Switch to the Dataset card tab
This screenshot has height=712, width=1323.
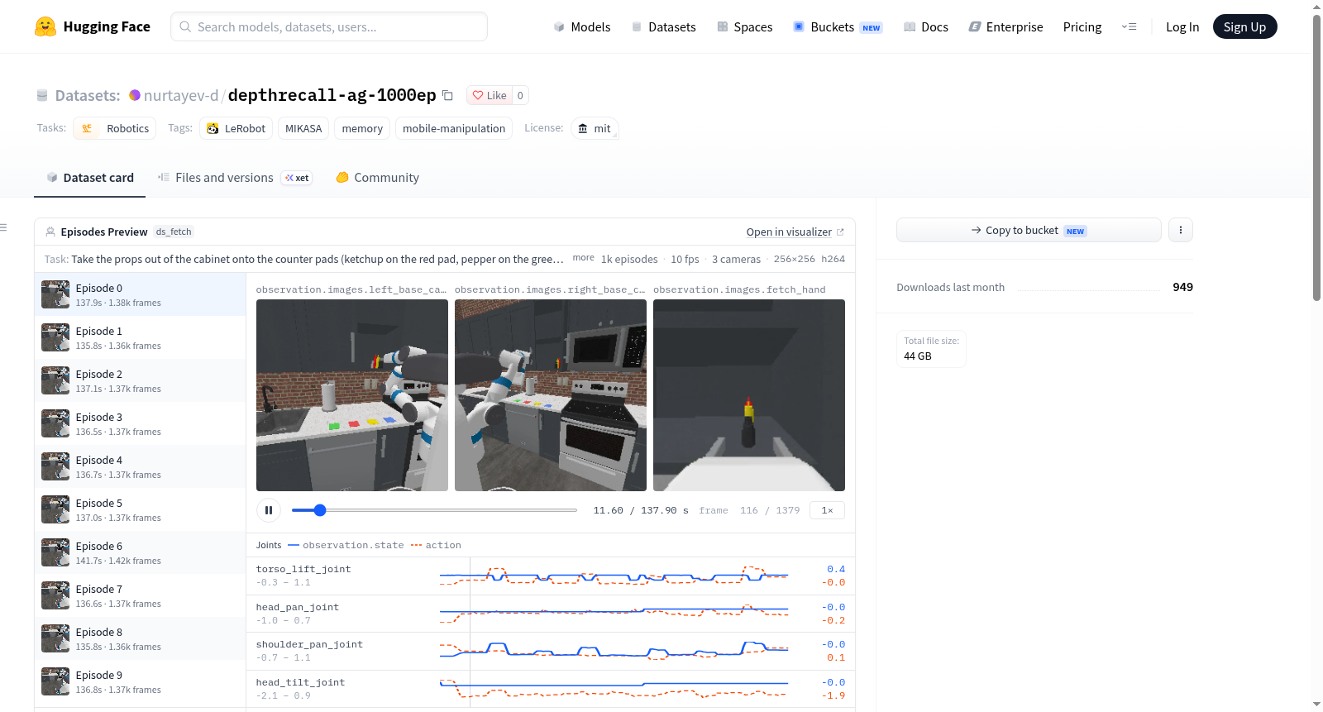(x=89, y=178)
